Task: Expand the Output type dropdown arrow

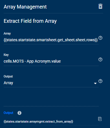Action: 95,83
